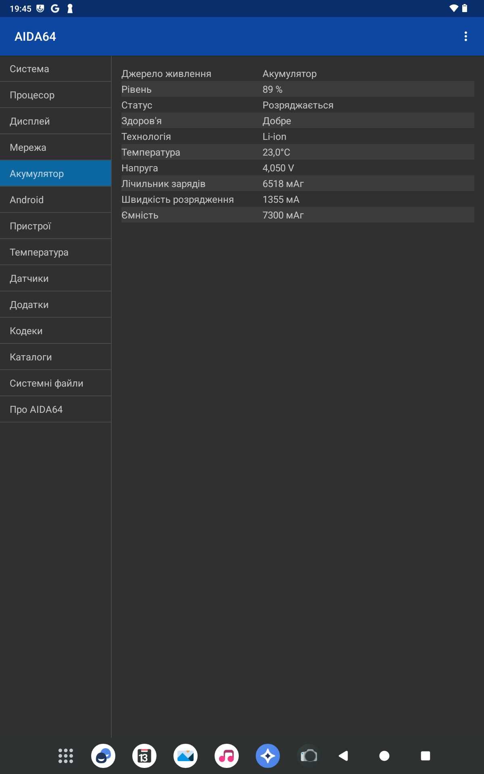Tap the Розряджається status value
The height and width of the screenshot is (774, 484).
click(298, 105)
